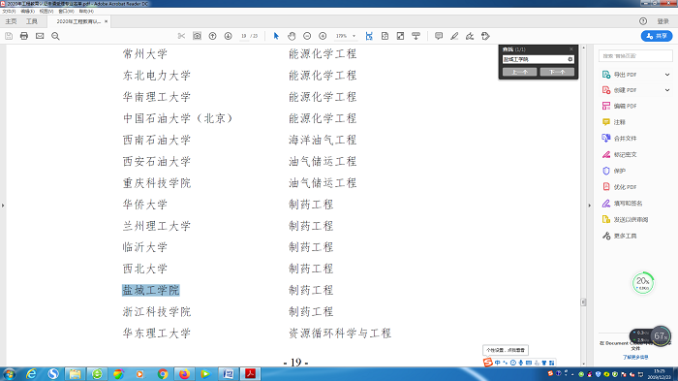678x381 pixels.
Task: Click the email envelope icon
Action: pyautogui.click(x=40, y=36)
